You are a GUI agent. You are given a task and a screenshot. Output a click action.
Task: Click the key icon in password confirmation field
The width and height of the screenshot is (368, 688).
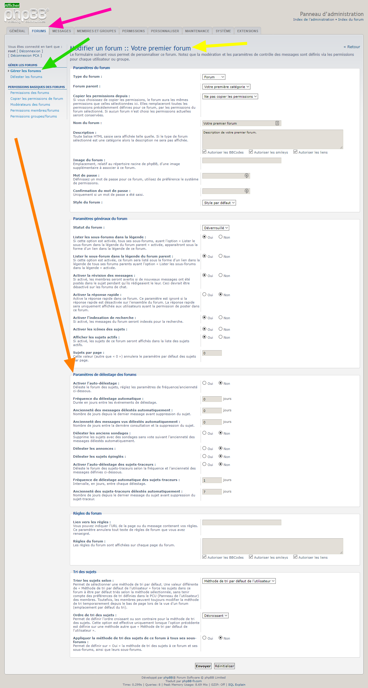pyautogui.click(x=247, y=191)
